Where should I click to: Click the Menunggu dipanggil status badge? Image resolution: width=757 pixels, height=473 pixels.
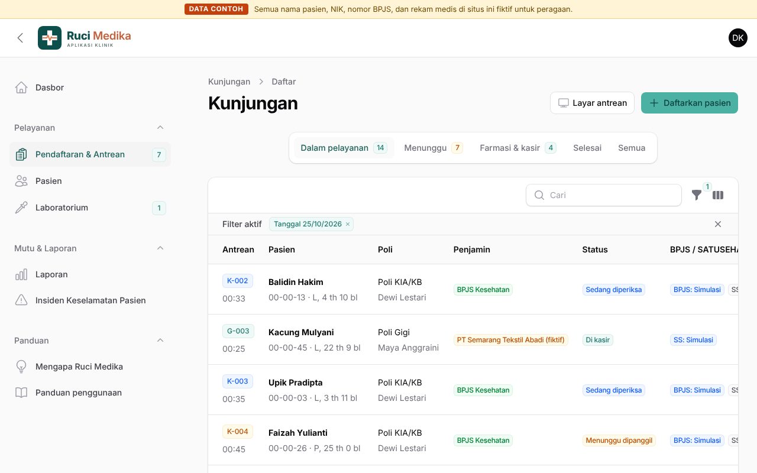coord(619,440)
